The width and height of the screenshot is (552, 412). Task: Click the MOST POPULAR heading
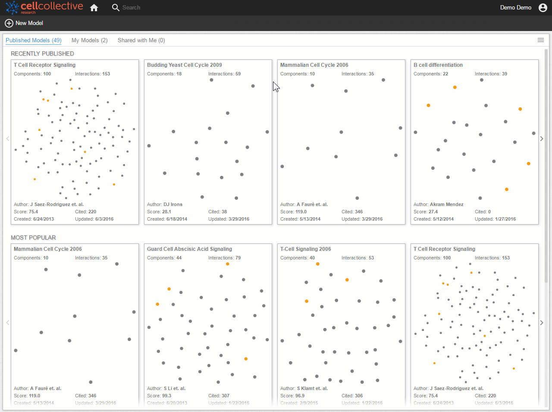coord(33,238)
